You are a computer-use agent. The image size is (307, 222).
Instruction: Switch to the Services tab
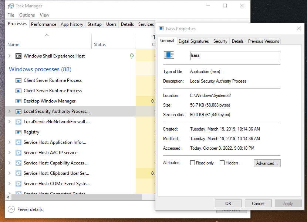point(146,24)
